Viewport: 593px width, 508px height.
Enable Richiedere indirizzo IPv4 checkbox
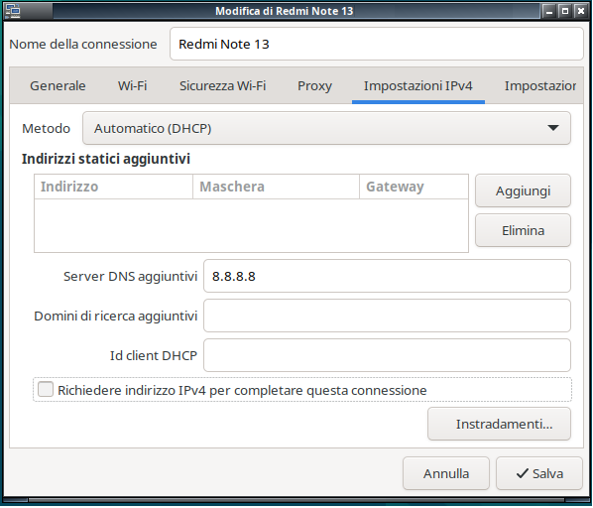tap(46, 390)
